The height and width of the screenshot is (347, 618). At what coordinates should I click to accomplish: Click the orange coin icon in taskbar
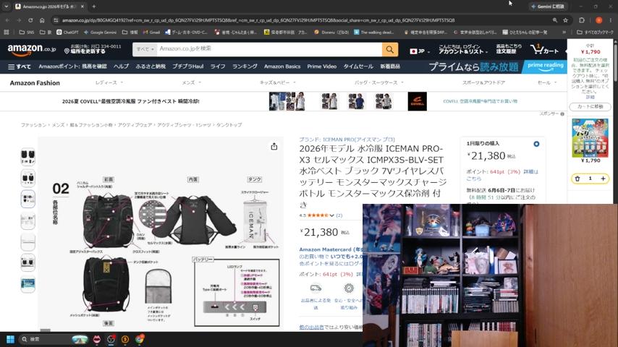tap(125, 339)
